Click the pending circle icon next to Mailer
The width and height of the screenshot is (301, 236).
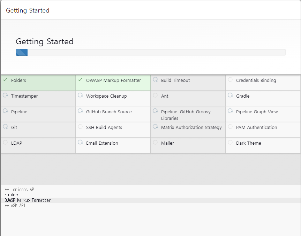pos(155,142)
